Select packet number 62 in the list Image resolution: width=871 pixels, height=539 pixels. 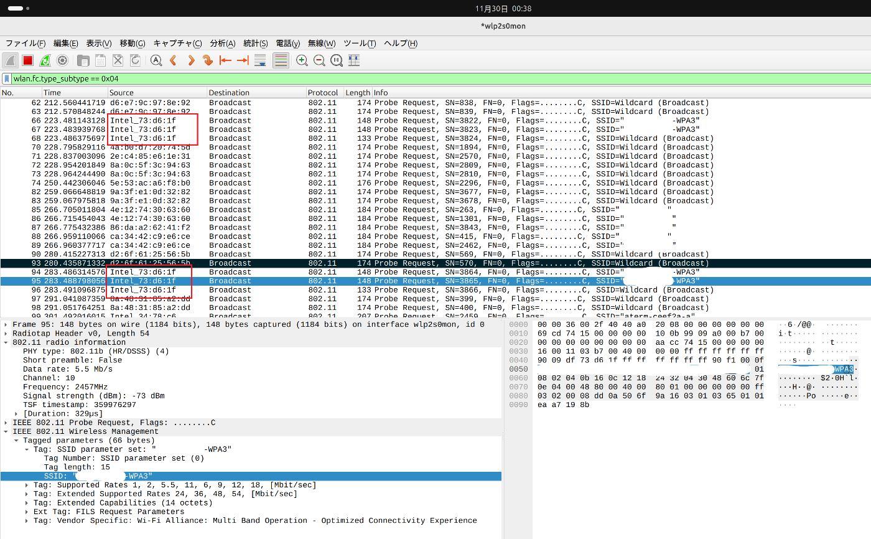[x=435, y=103]
